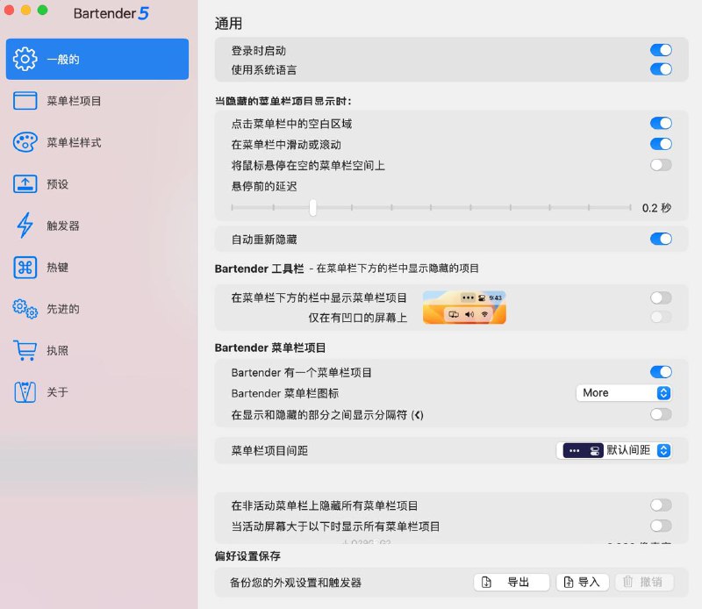
Task: Click the 导入 import button
Action: 582,581
